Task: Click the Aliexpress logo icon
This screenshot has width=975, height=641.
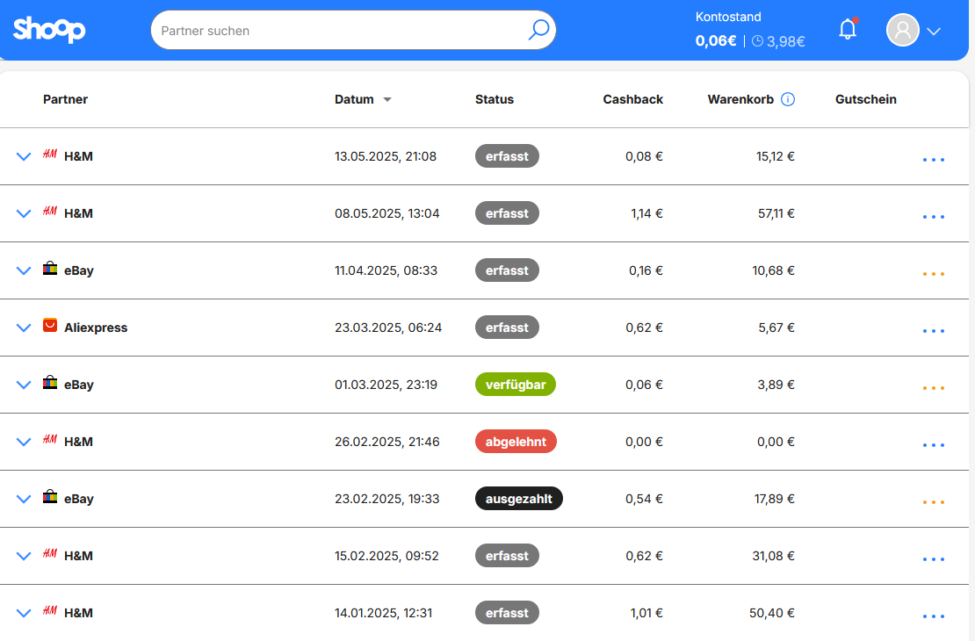Action: coord(50,325)
